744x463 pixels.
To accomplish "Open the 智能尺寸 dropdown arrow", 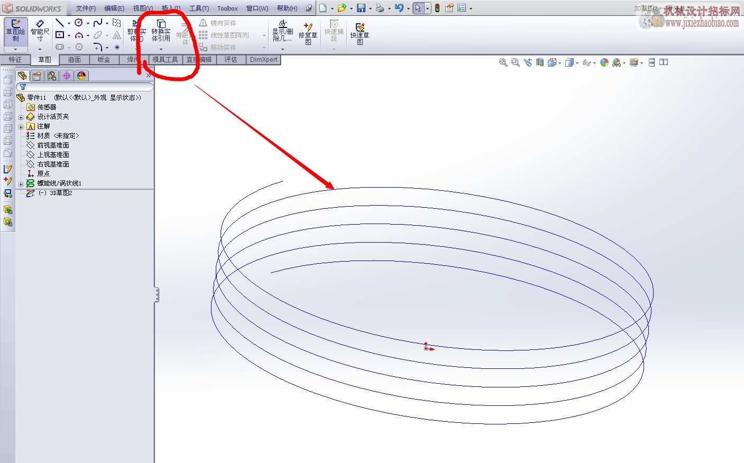I will [40, 49].
